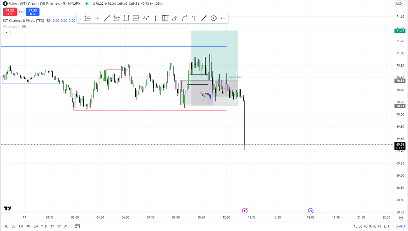The height and width of the screenshot is (231, 408).
Task: Click the Watermark indicator label
Action: (11, 27)
